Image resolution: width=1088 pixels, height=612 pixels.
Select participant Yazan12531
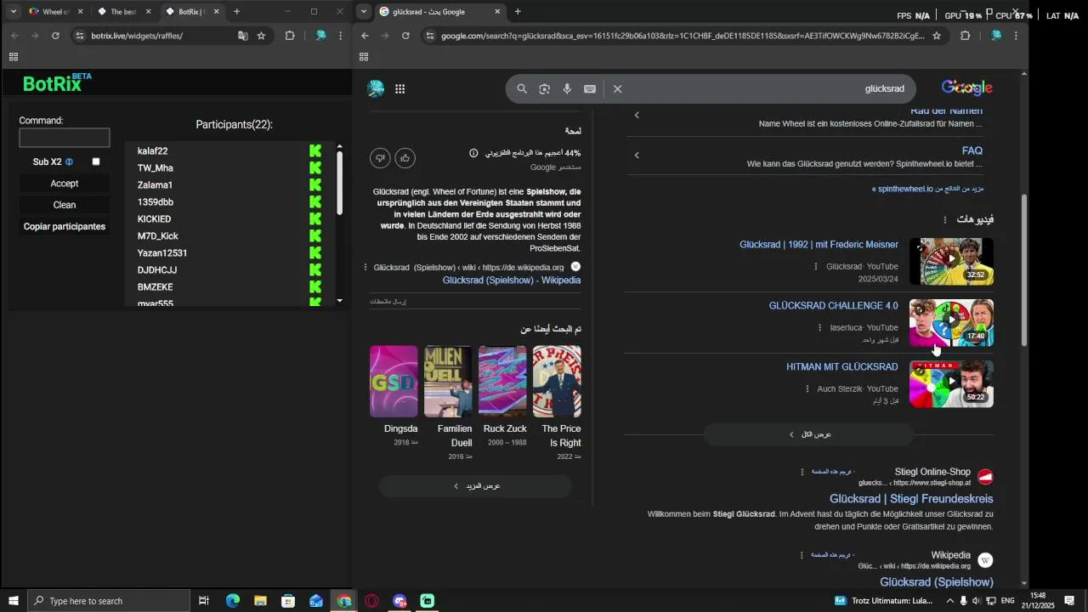click(162, 253)
